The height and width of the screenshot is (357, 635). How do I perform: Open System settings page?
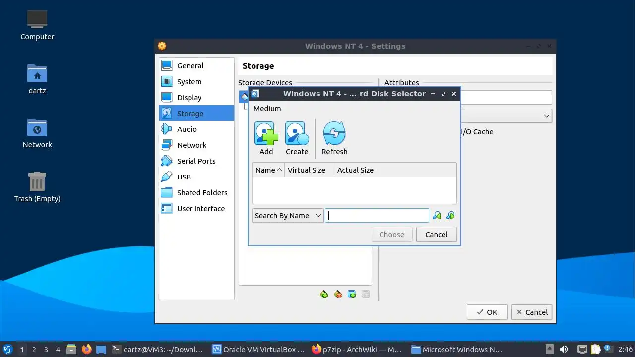[196, 82]
